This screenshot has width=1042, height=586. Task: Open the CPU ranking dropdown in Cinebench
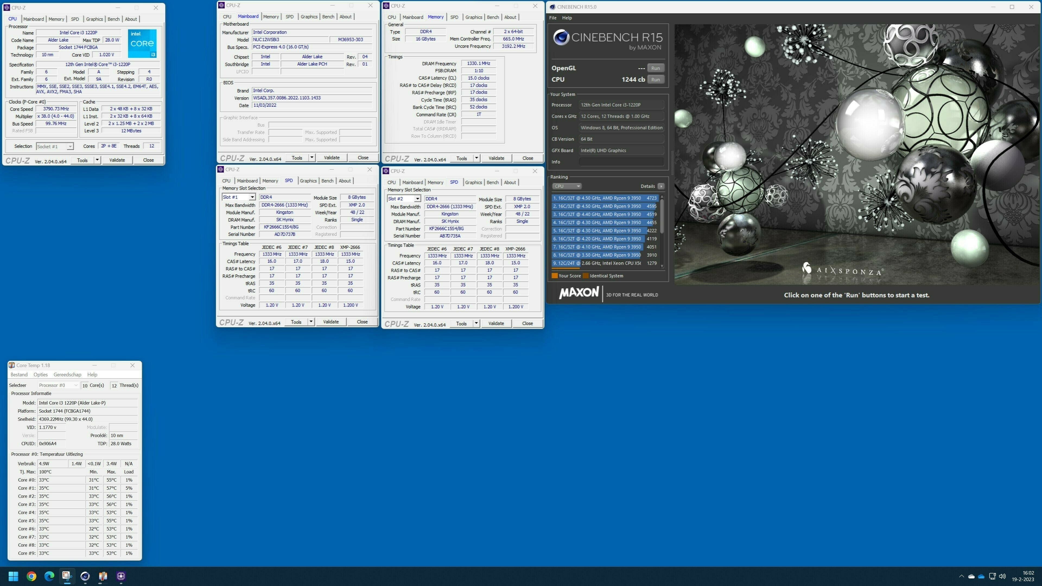coord(567,186)
